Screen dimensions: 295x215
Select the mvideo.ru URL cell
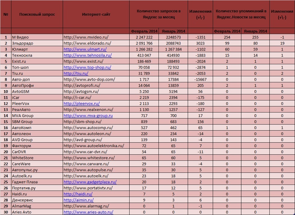96,37
